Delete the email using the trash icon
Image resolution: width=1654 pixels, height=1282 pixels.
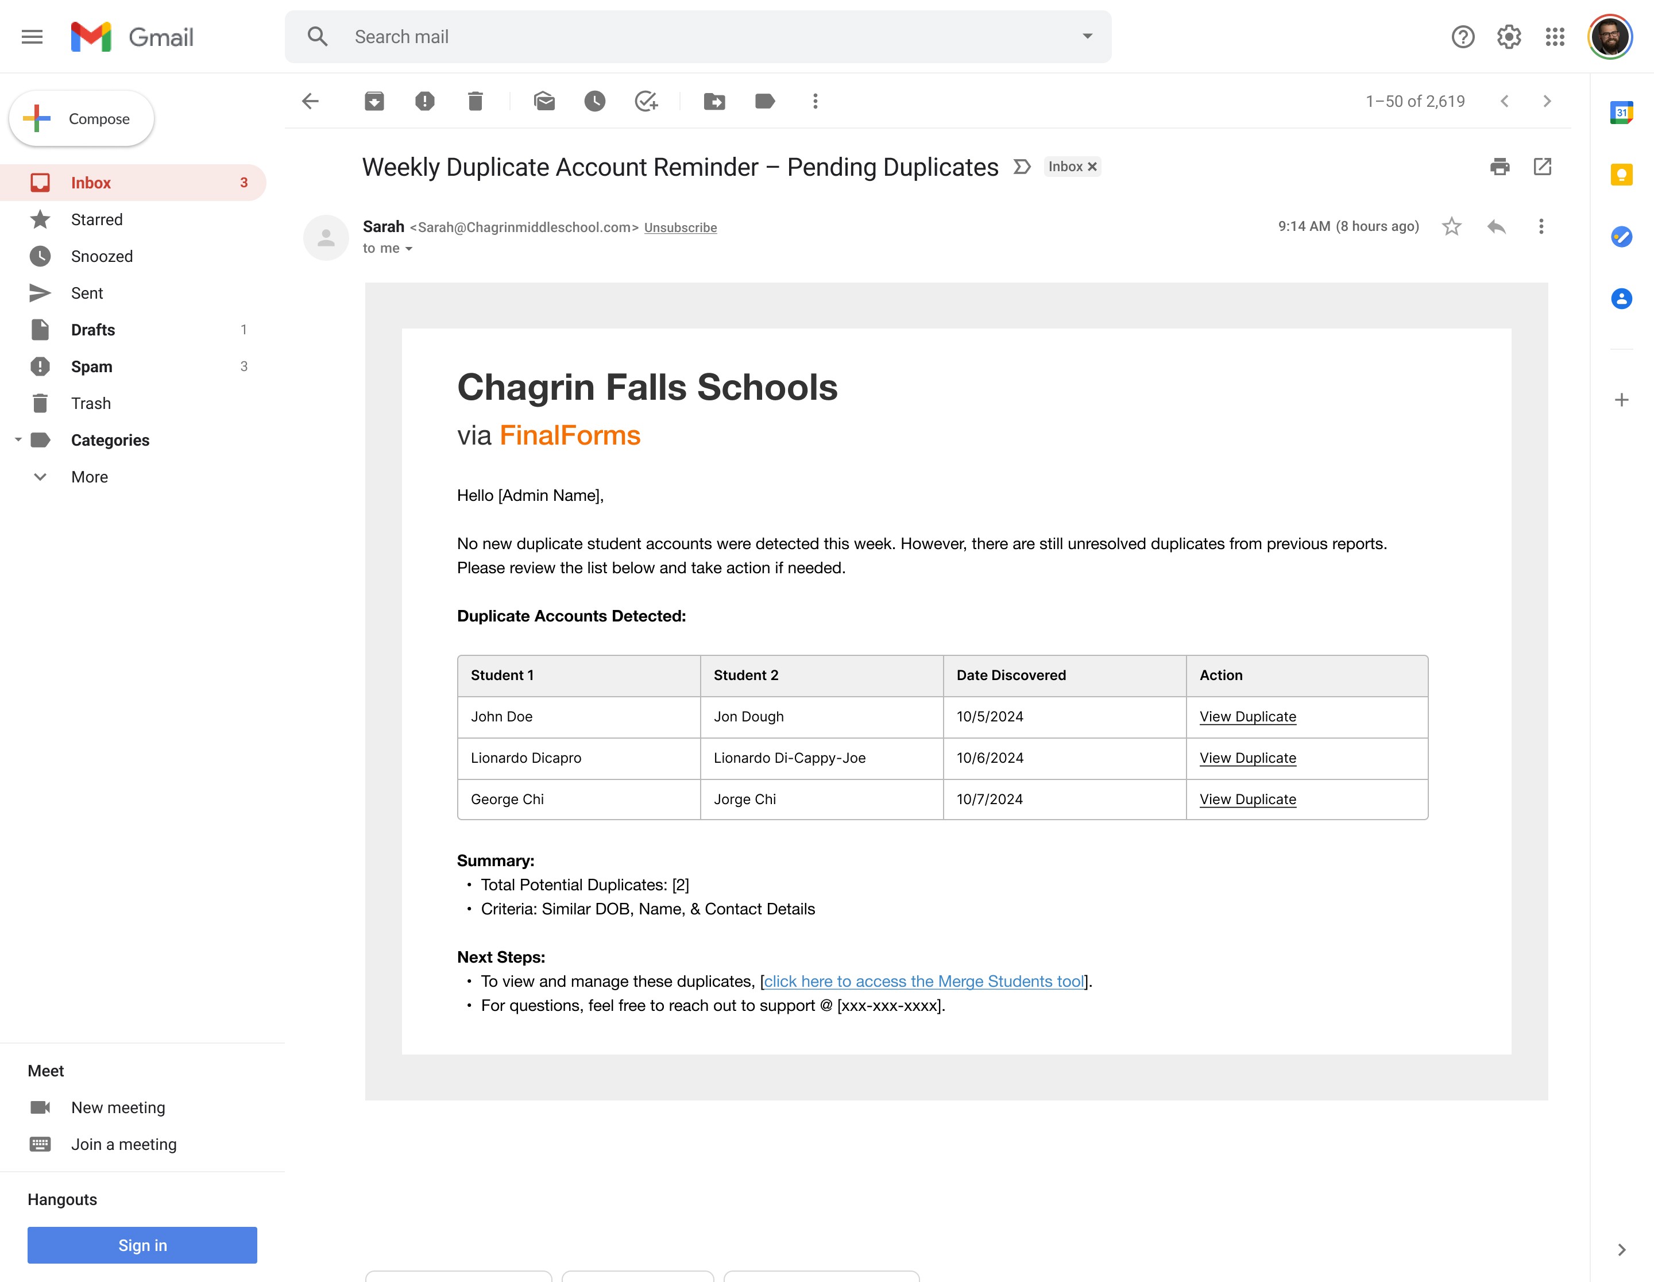(475, 101)
